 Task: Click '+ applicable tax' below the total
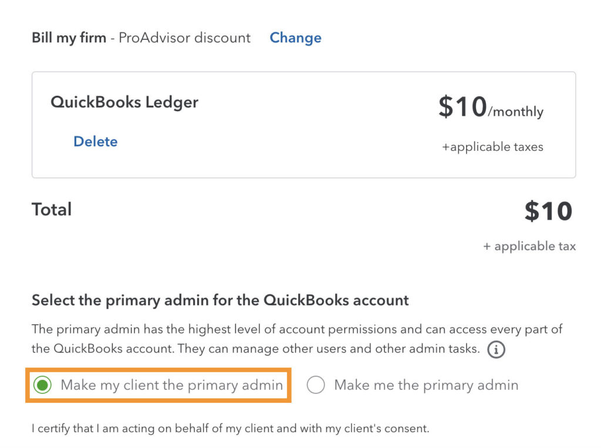click(529, 247)
